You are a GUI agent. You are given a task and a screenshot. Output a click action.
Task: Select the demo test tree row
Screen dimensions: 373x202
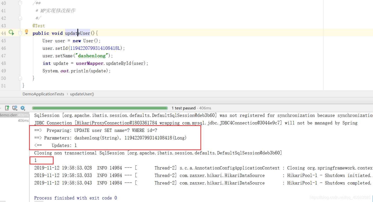coord(15,115)
